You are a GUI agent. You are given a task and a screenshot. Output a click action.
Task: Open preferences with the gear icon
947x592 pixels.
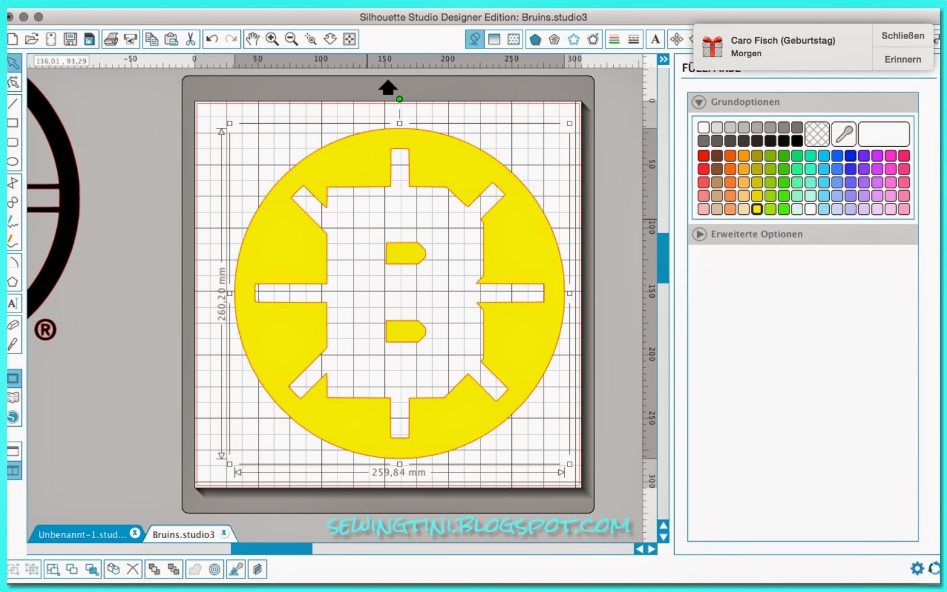(x=917, y=569)
